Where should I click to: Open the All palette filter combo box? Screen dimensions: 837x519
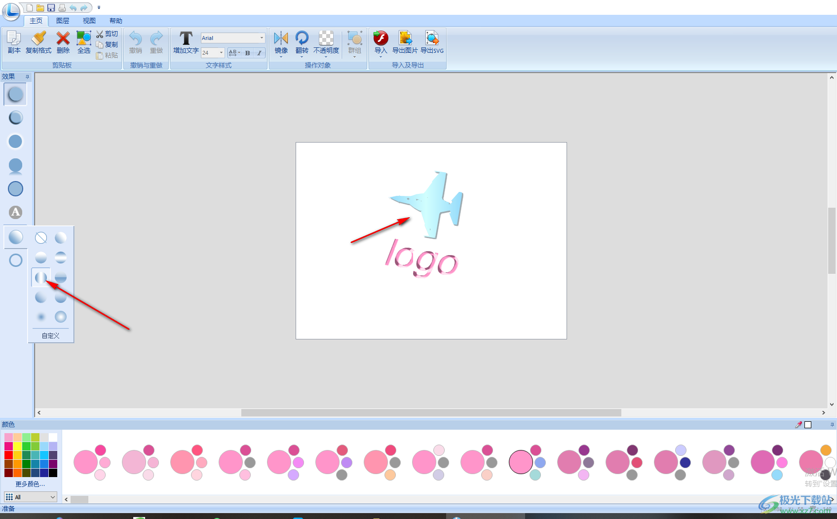pos(31,497)
